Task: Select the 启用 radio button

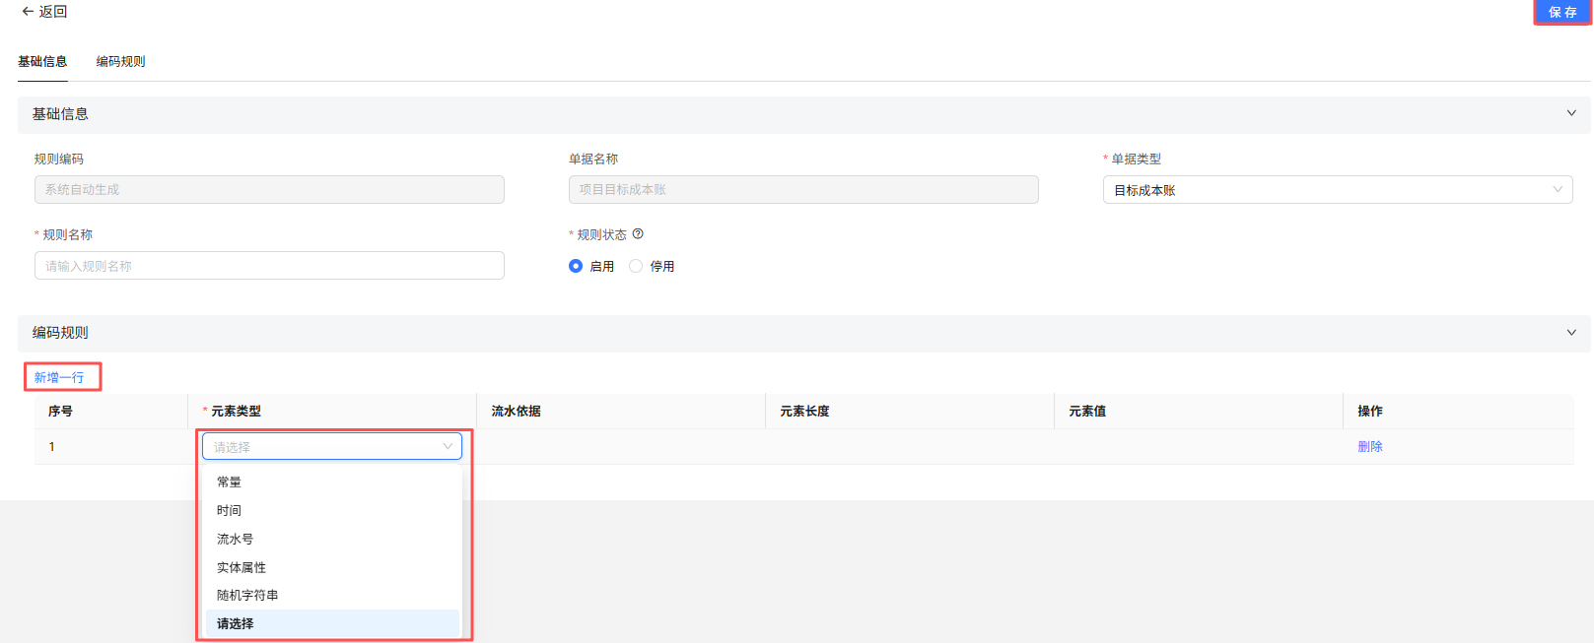Action: point(576,266)
